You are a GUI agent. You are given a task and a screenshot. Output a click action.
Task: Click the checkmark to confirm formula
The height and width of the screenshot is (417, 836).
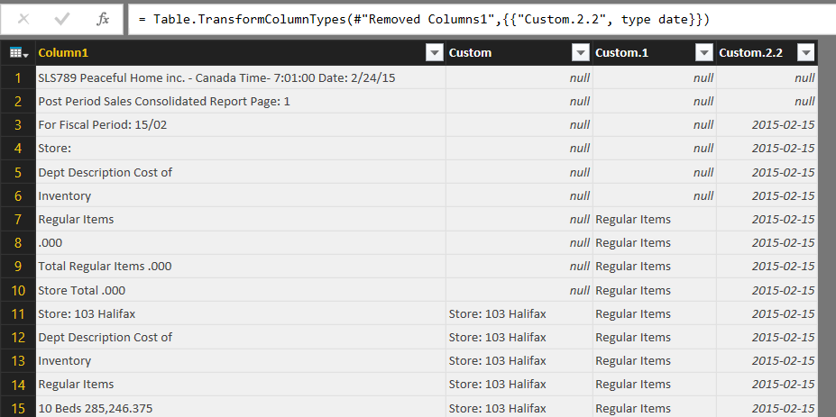coord(62,19)
